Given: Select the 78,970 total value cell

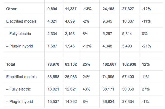Looking at the screenshot, I should click(x=53, y=64).
